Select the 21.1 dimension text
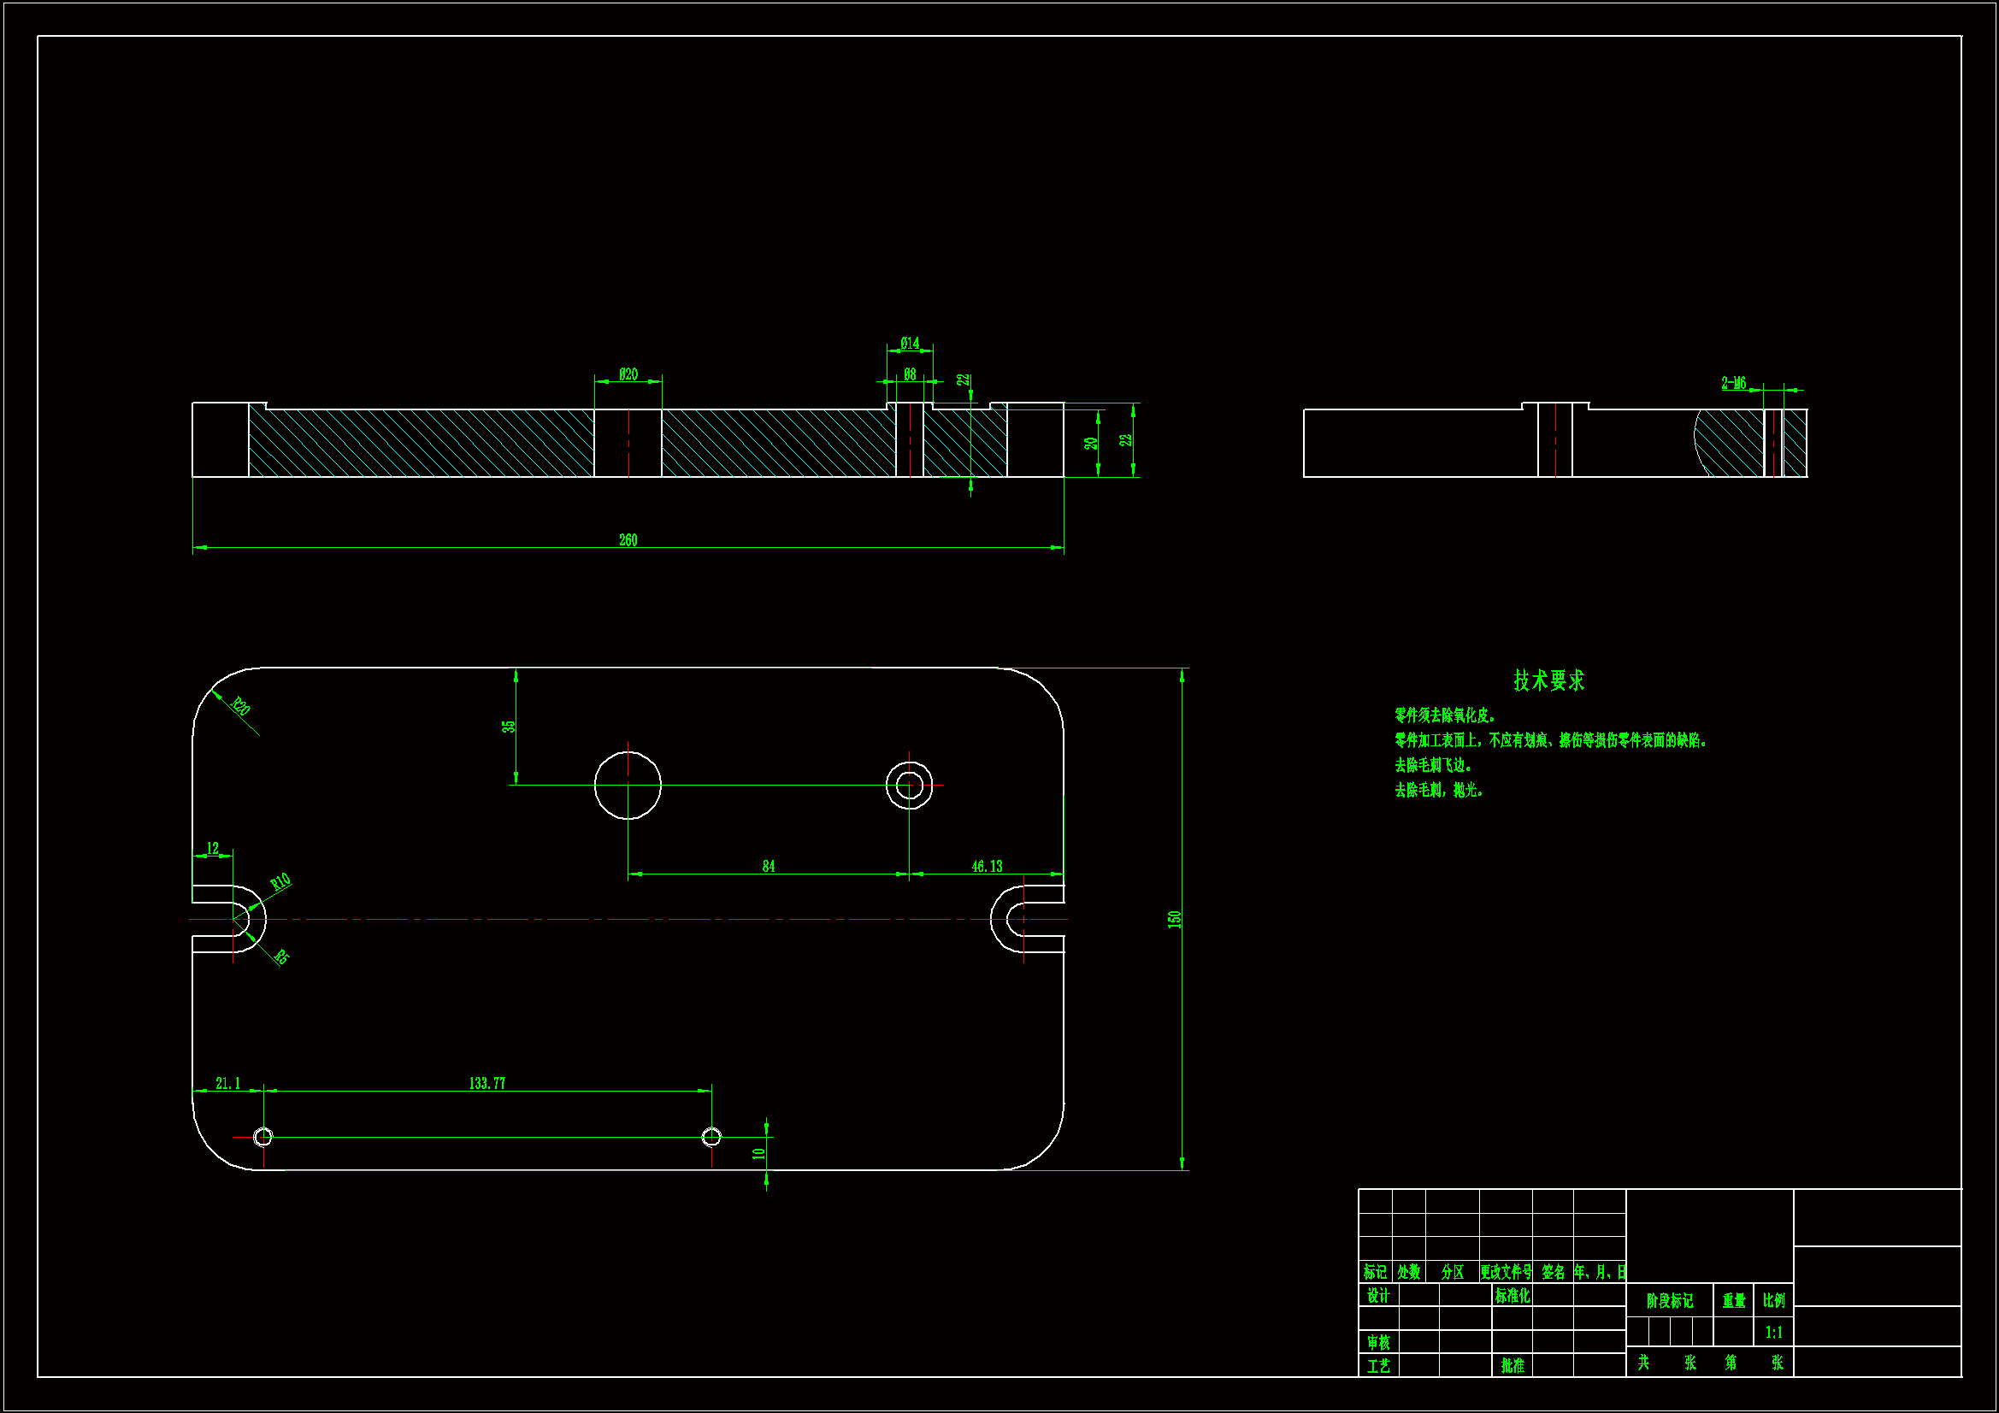This screenshot has width=1999, height=1413. [x=227, y=1083]
